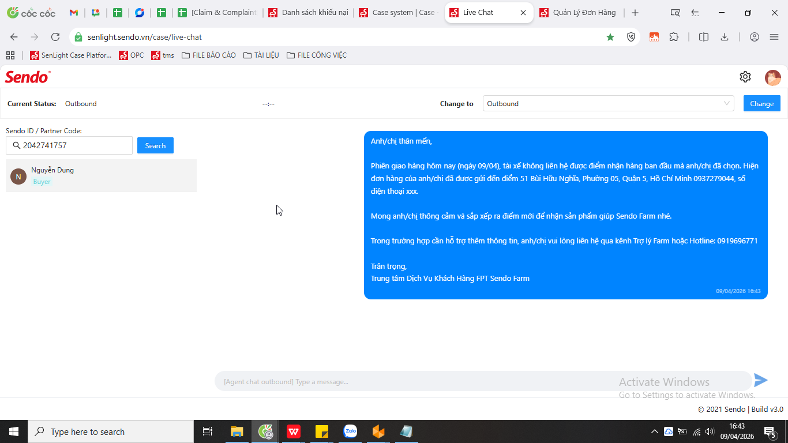Switch to the Danh sách khiếu nại tab
This screenshot has height=443, width=788.
(309, 13)
